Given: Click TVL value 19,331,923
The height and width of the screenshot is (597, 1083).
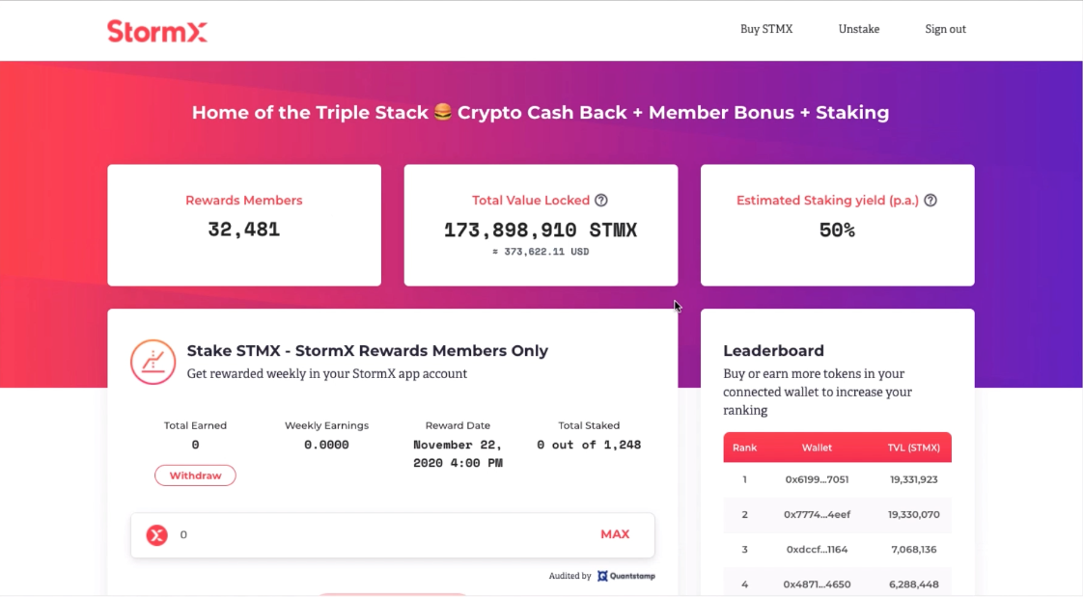Looking at the screenshot, I should pos(914,479).
